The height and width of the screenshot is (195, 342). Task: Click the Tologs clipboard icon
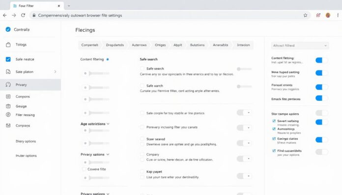click(8, 45)
